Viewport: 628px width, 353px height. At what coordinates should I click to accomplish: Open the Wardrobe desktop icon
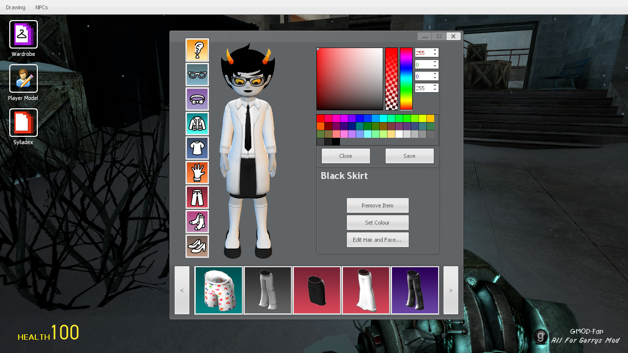point(24,34)
